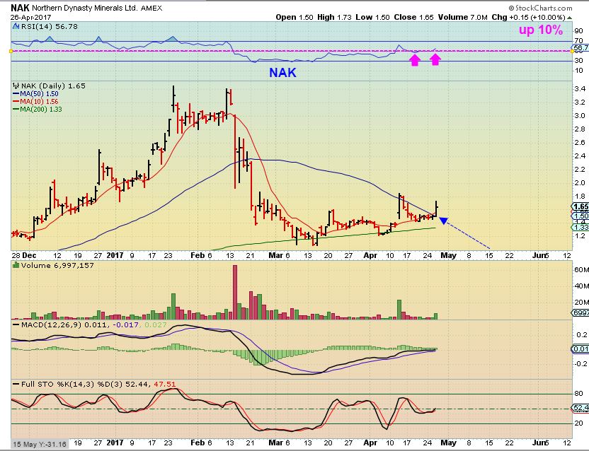Click the 1.33 MA(200) tag on price axis

581,227
